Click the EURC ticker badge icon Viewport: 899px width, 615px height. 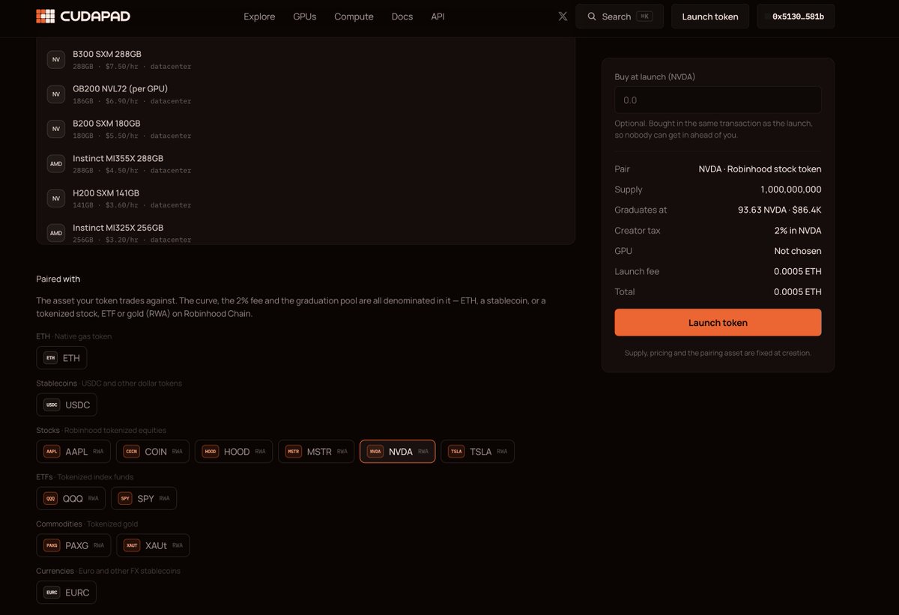coord(52,593)
